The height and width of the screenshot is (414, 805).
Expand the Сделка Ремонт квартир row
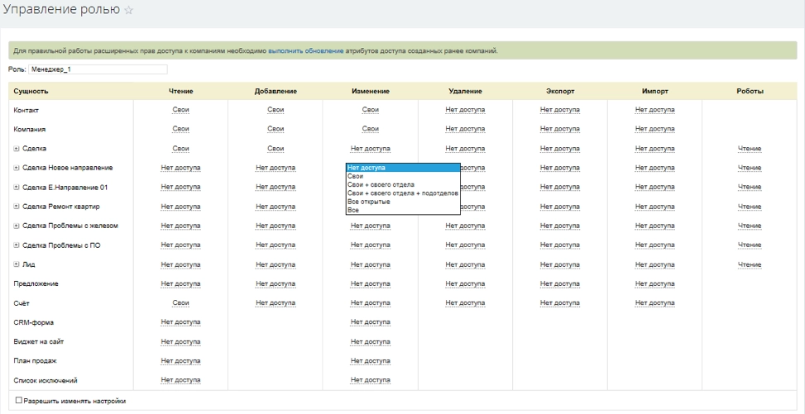click(17, 207)
